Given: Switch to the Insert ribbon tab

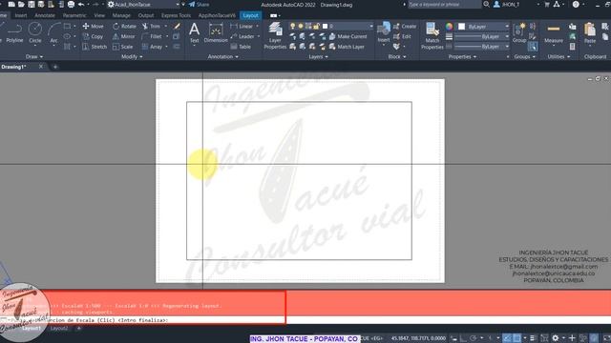Looking at the screenshot, I should (x=21, y=15).
